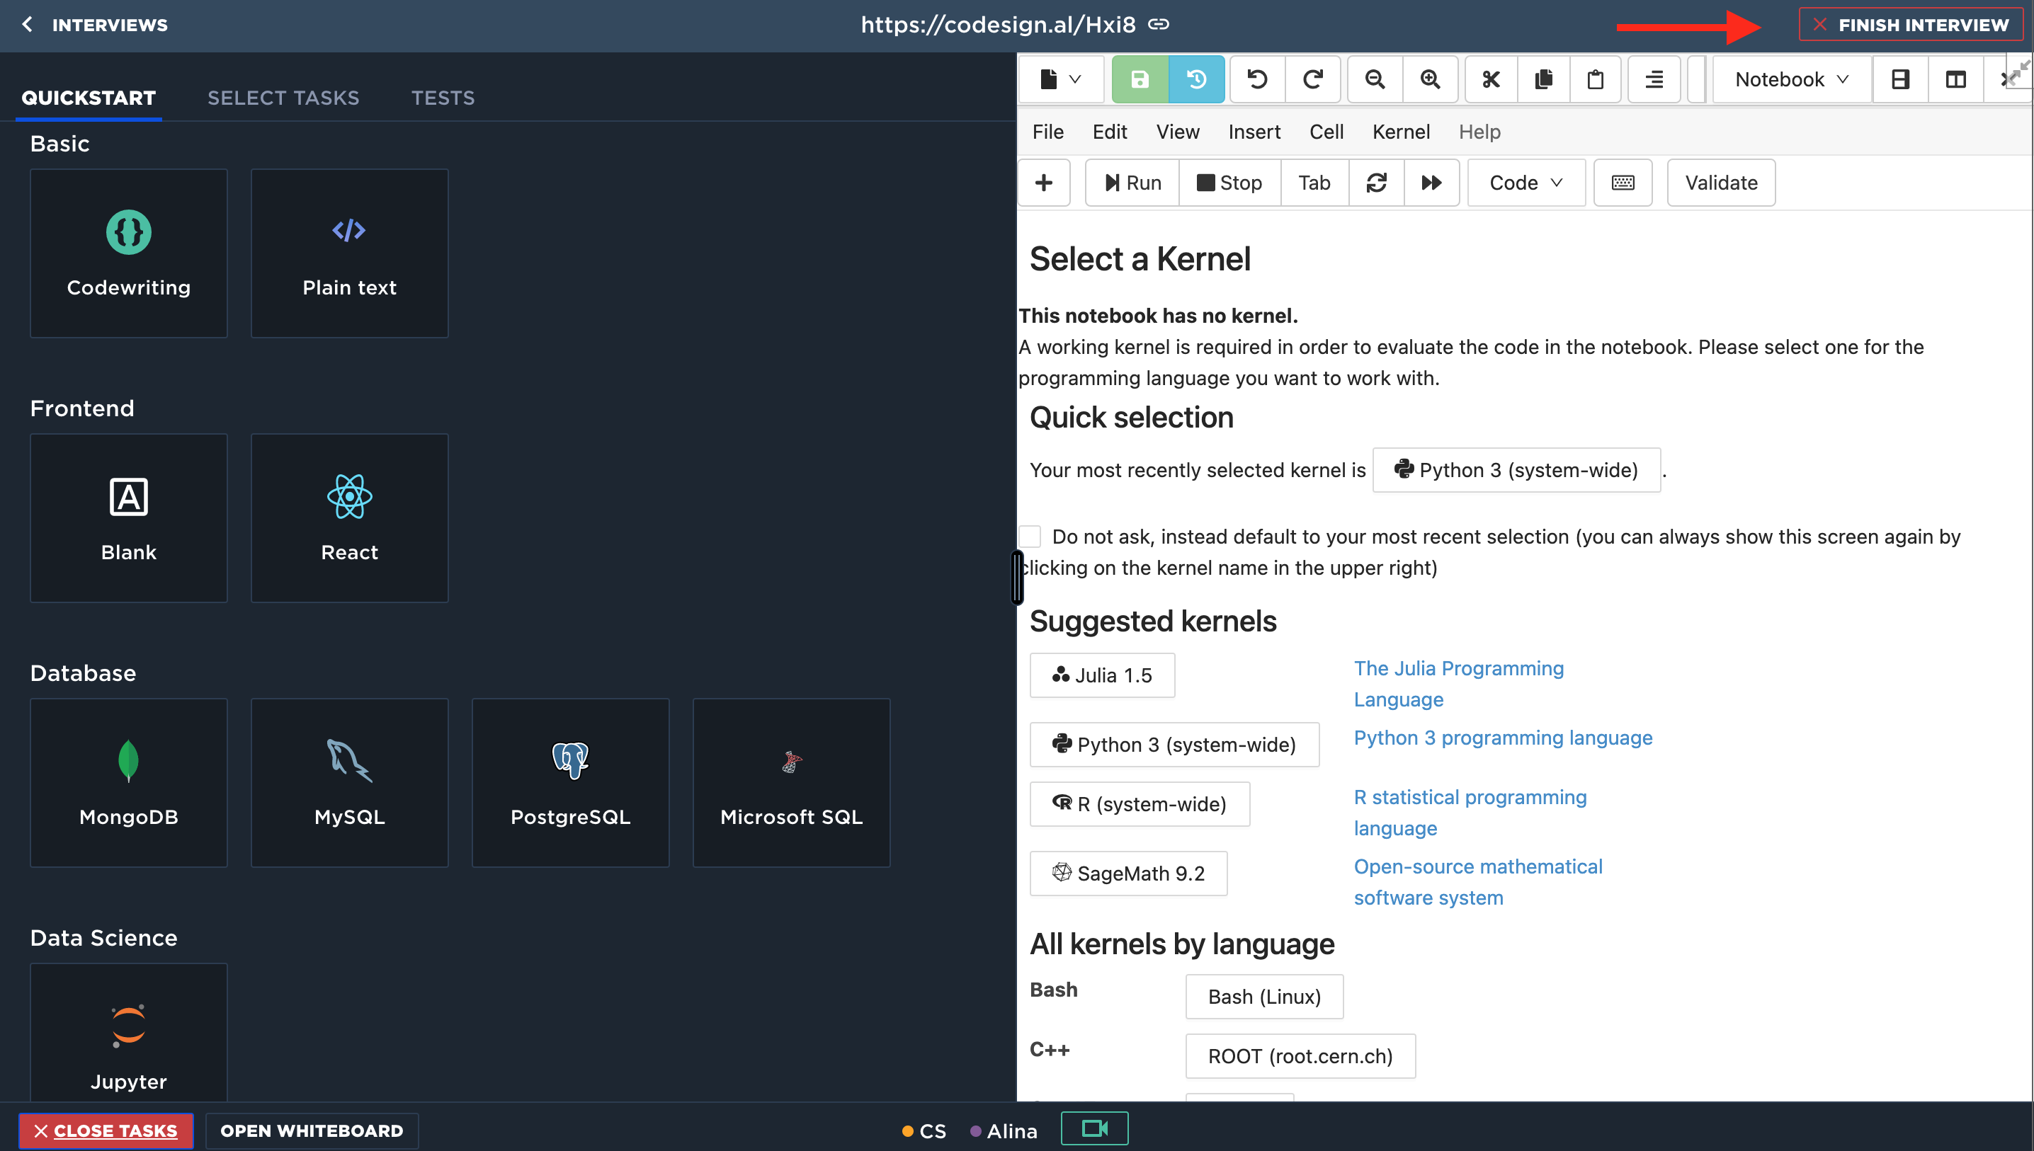Zoom out with the magnifier minus icon
This screenshot has height=1151, width=2034.
click(x=1375, y=79)
